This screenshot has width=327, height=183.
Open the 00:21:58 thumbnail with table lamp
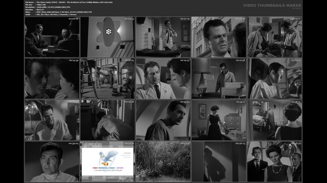(219, 79)
